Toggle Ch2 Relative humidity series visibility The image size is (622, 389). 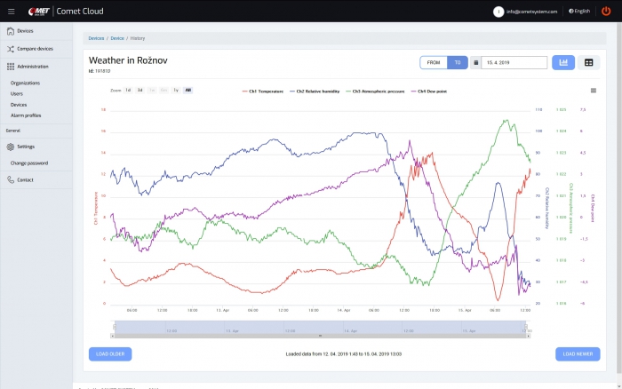coord(318,91)
